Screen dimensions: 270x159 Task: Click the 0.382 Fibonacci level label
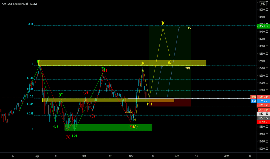click(x=30, y=104)
